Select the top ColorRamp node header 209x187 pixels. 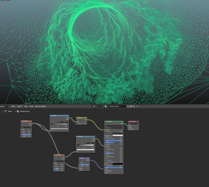point(59,116)
